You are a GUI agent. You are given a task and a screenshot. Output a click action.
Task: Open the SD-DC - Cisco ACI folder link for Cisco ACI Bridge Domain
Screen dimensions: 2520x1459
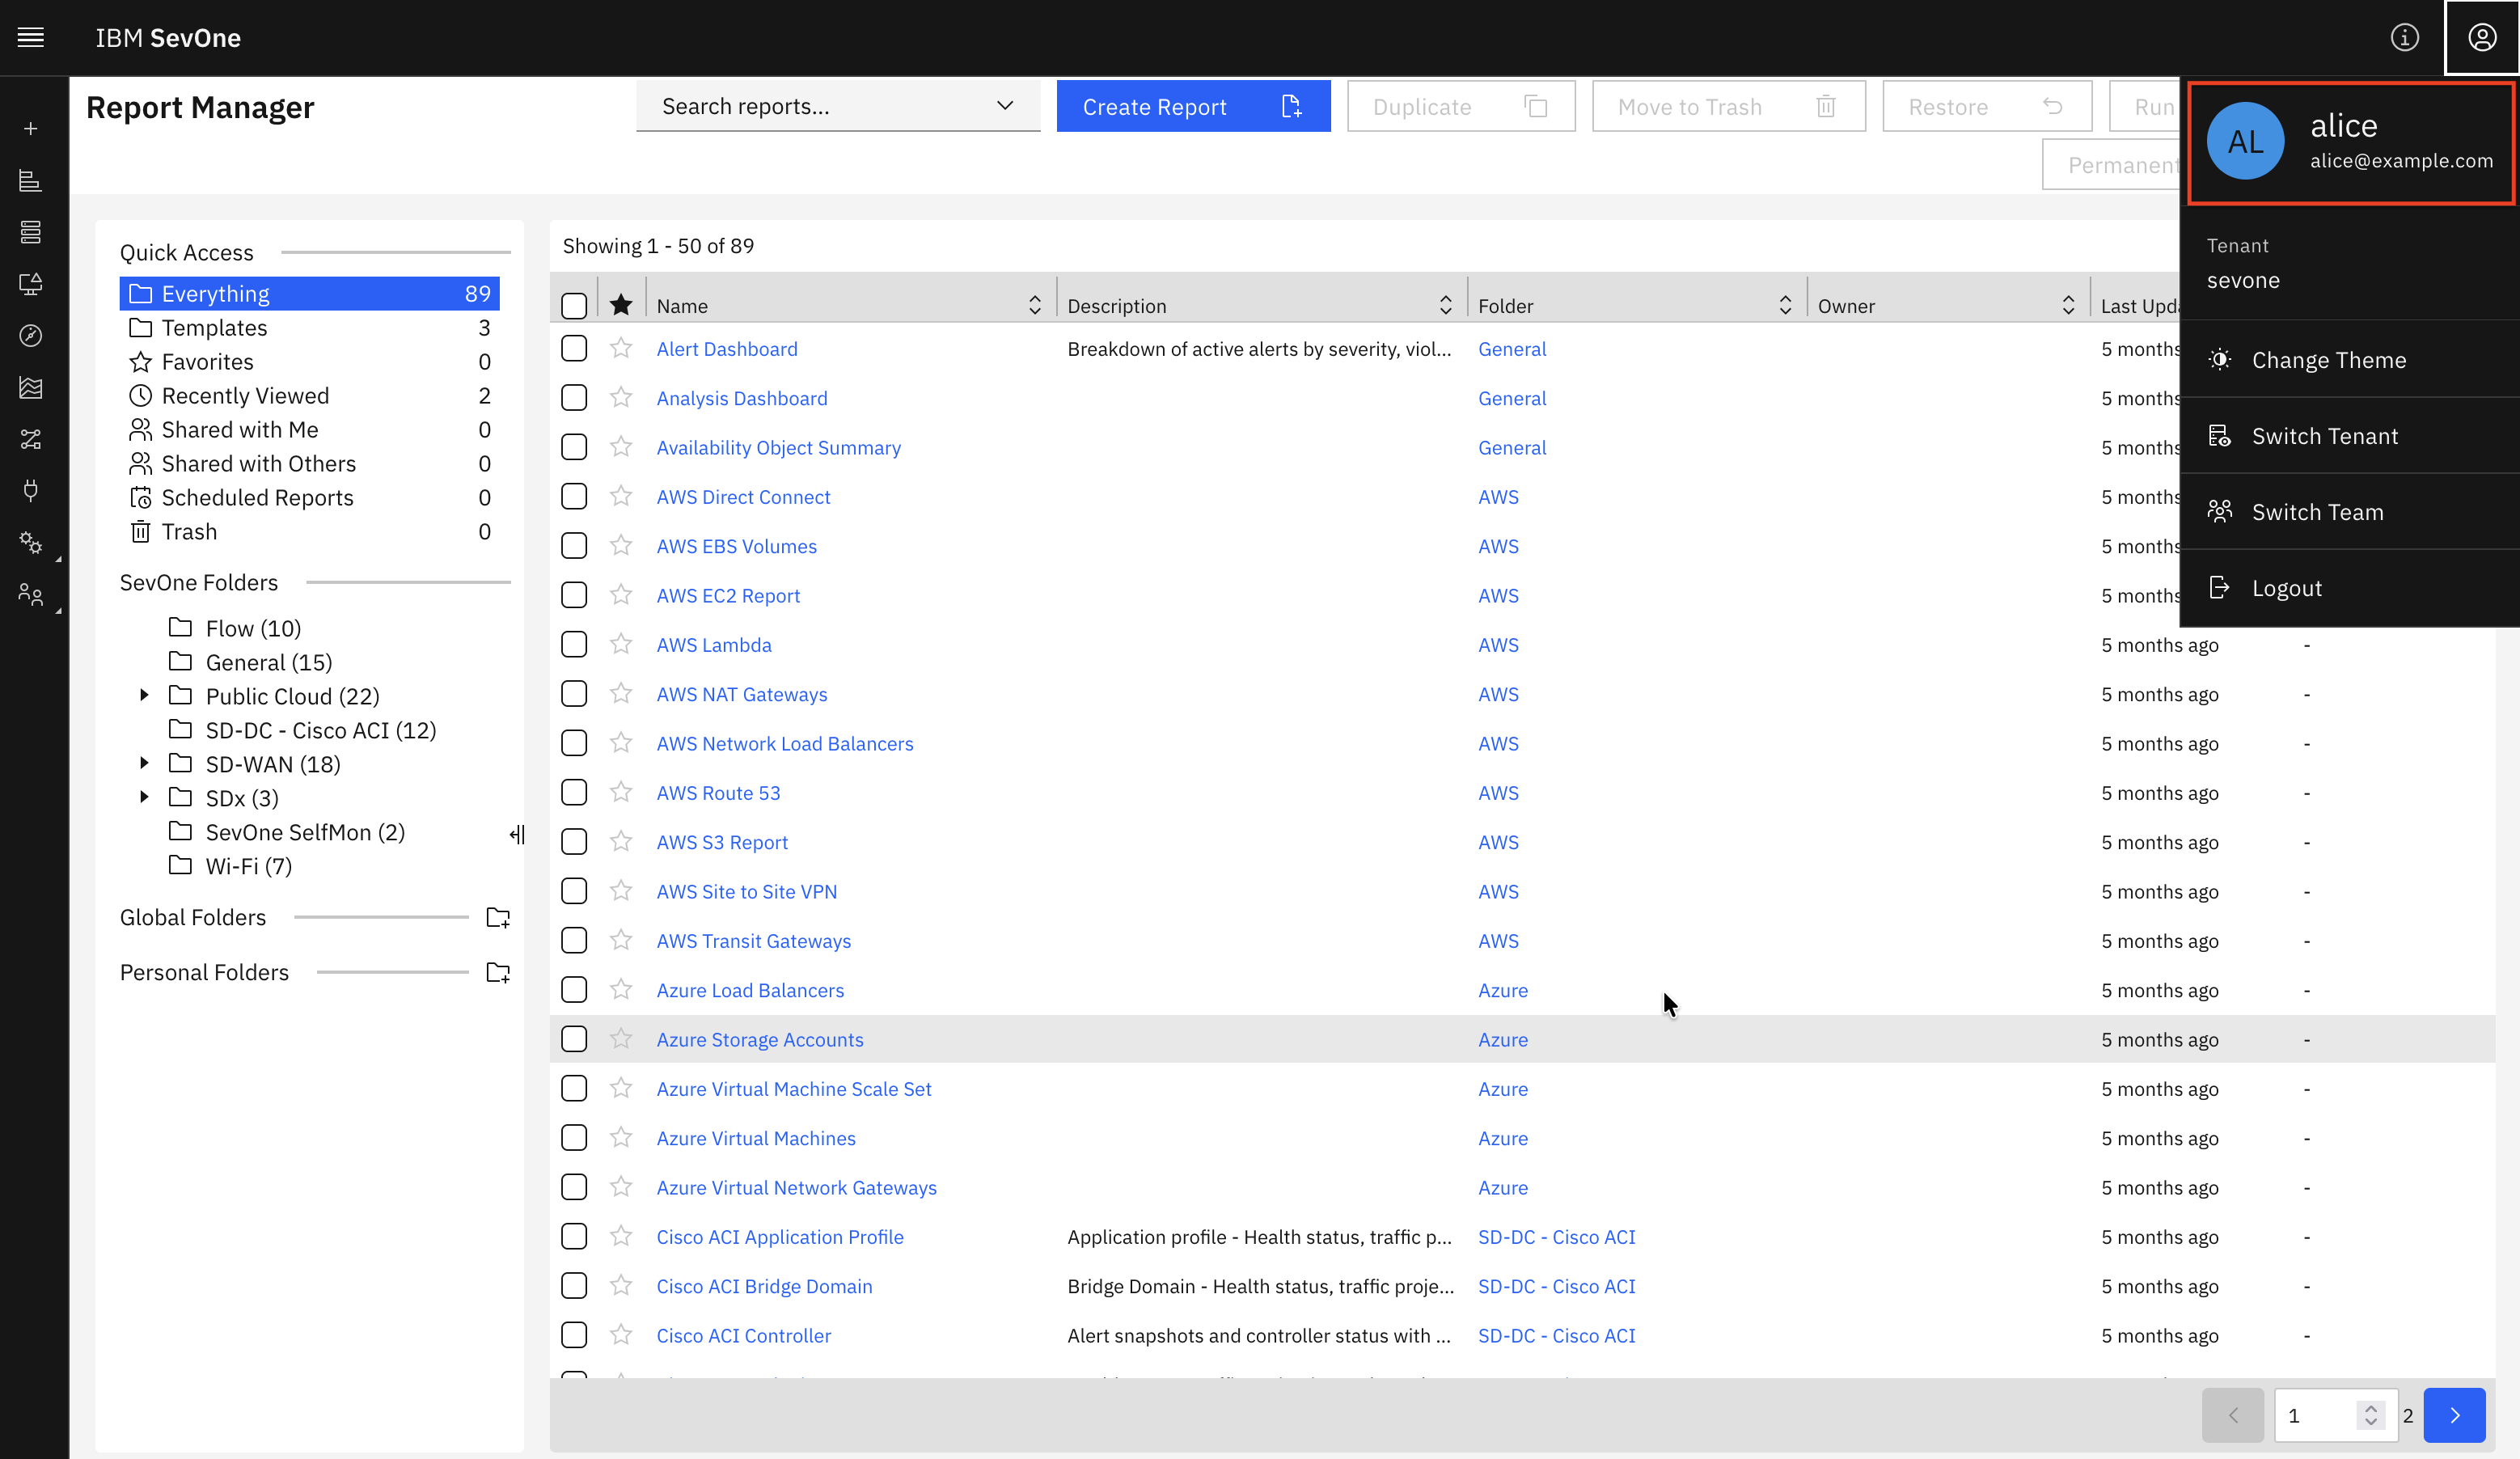click(x=1557, y=1286)
